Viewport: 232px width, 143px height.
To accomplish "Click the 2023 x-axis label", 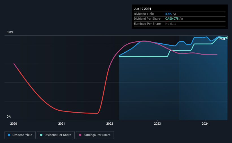I will pos(157,124).
